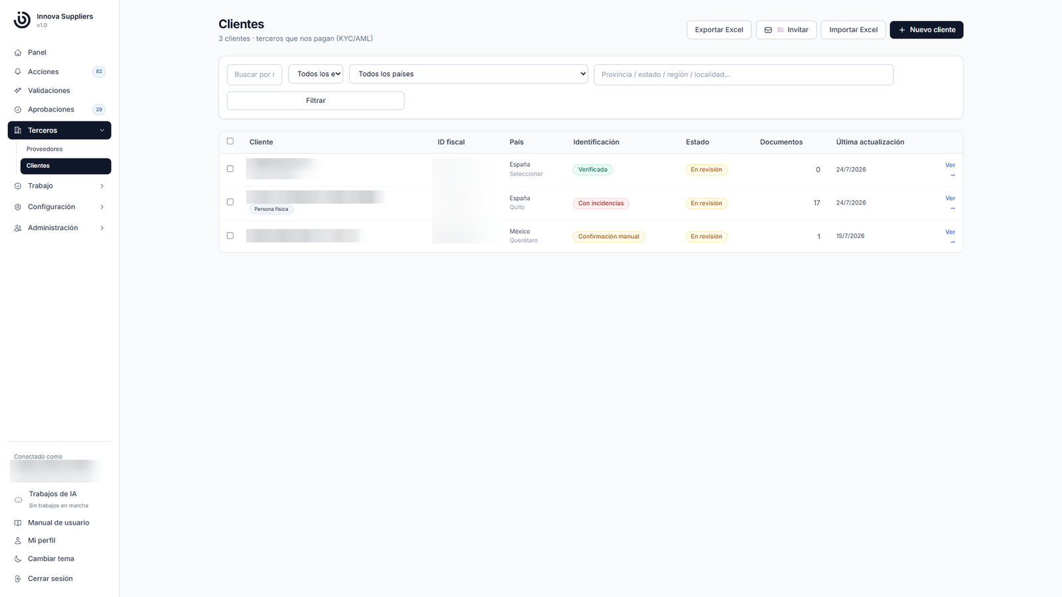The width and height of the screenshot is (1062, 597).
Task: Click the Trabajo sidebar icon
Action: click(x=18, y=186)
